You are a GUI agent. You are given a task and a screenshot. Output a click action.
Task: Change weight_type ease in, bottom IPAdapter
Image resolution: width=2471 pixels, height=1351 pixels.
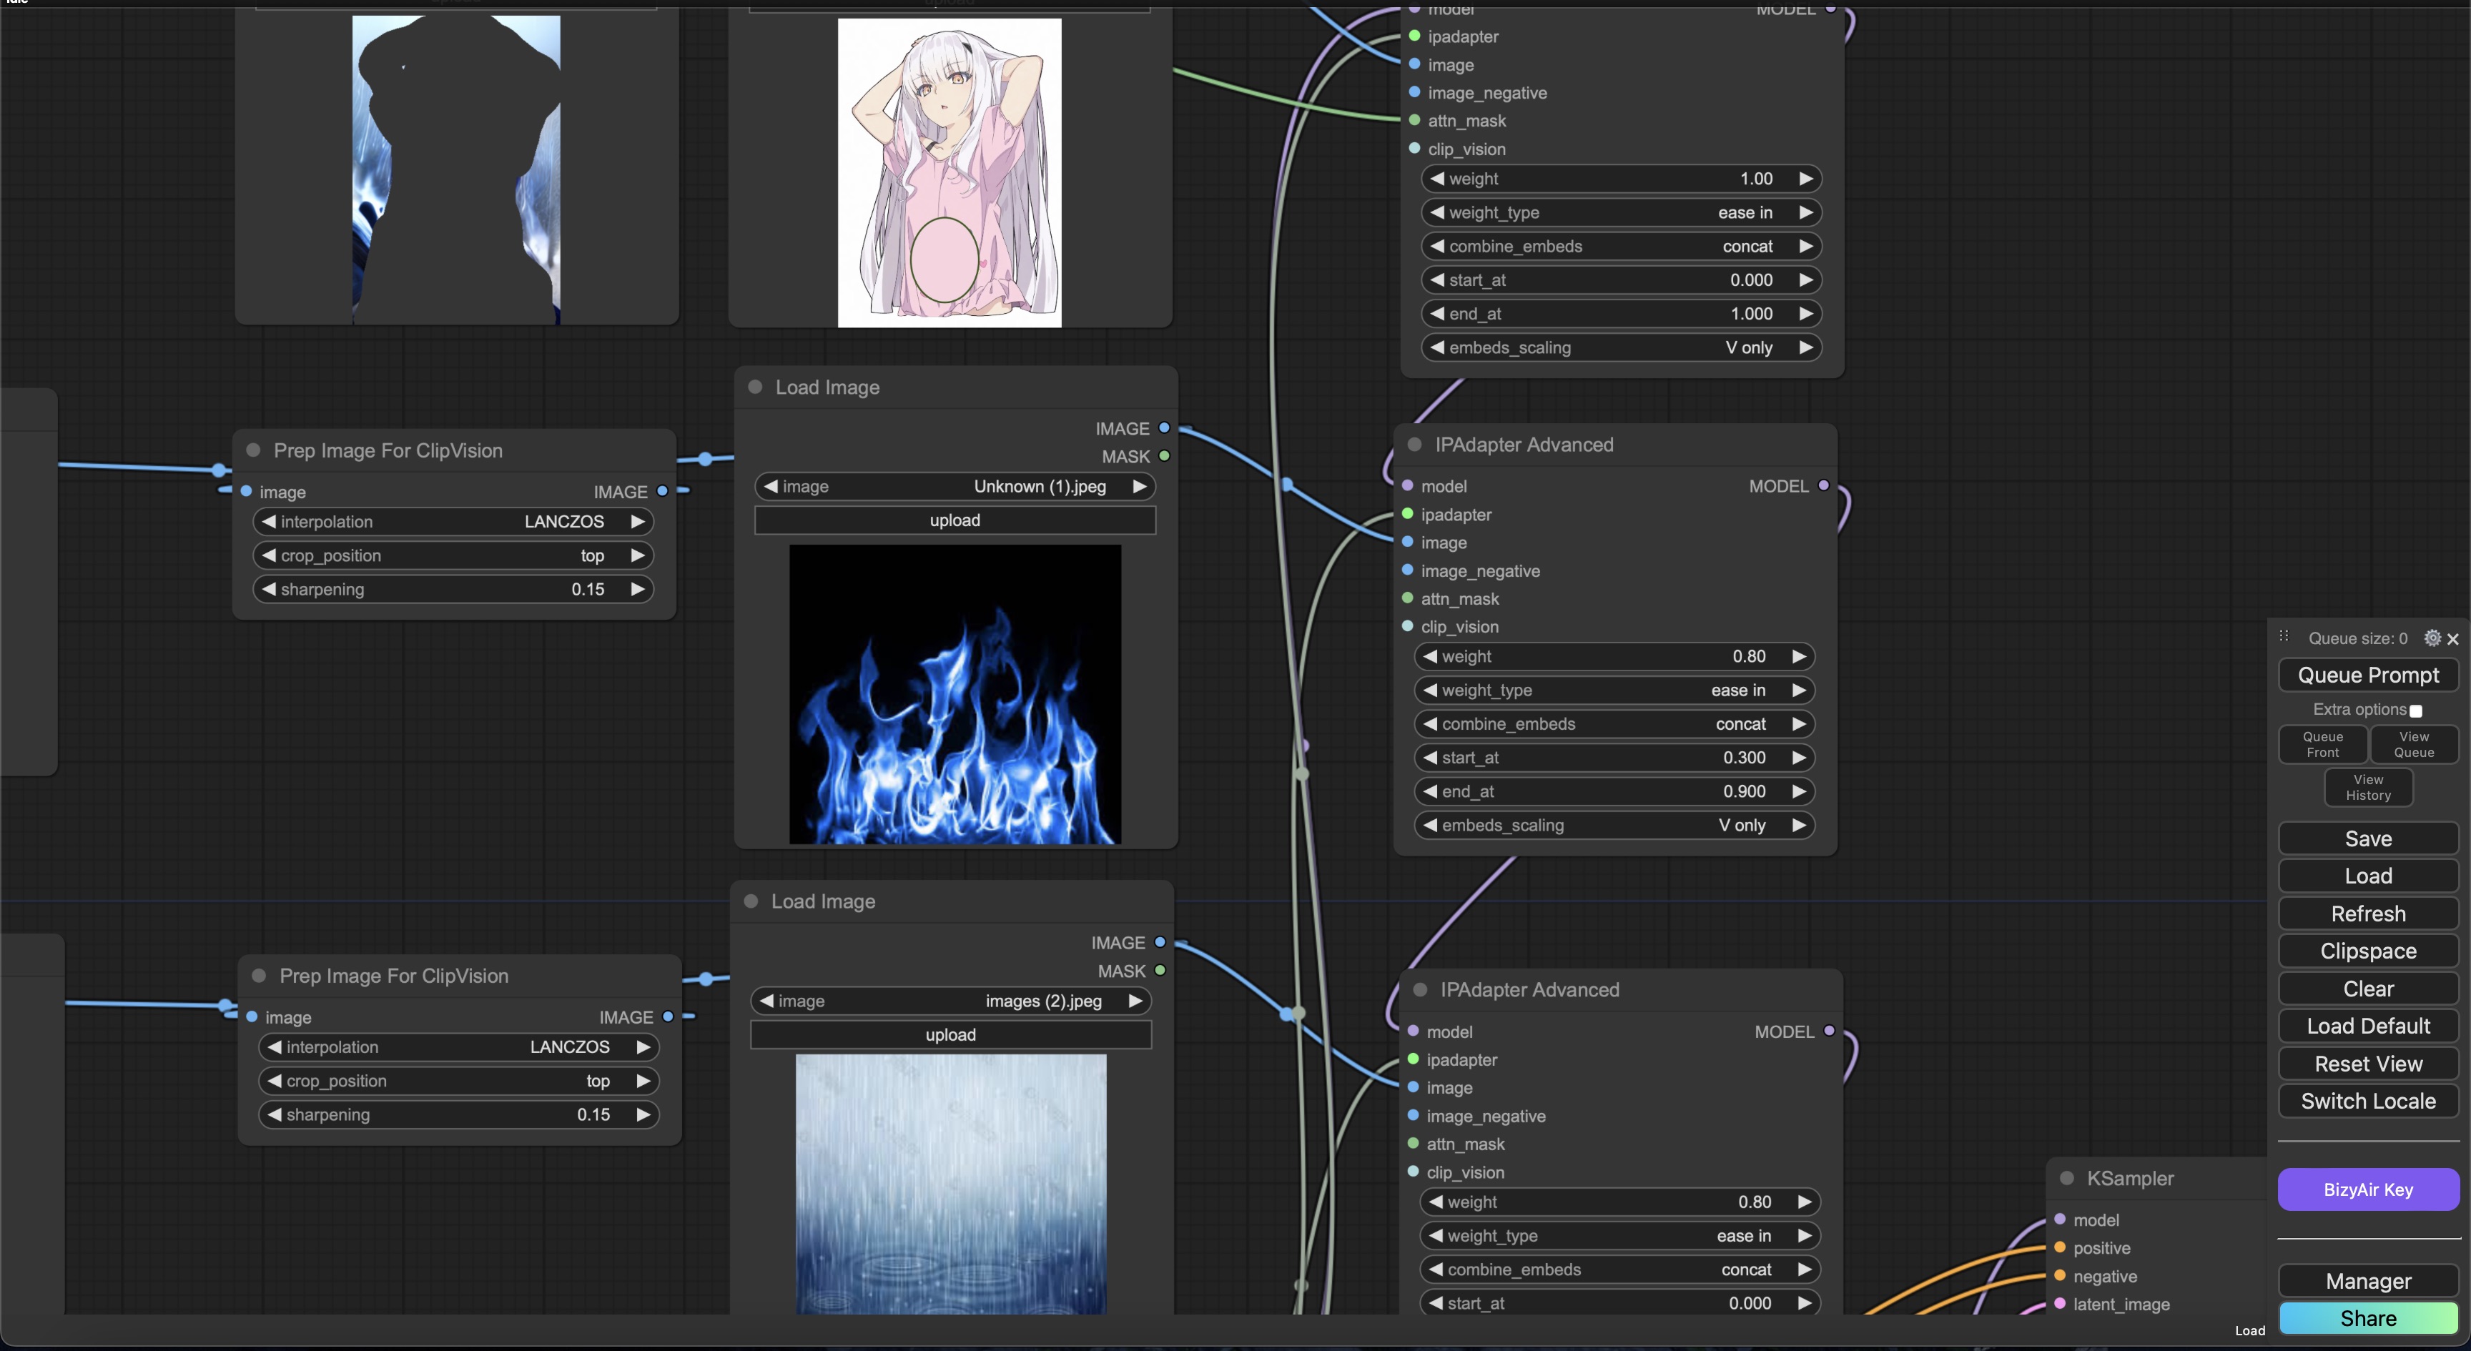[x=1620, y=1236]
